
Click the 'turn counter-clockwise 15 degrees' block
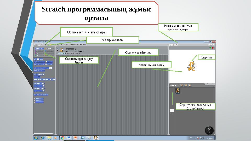click(43, 64)
